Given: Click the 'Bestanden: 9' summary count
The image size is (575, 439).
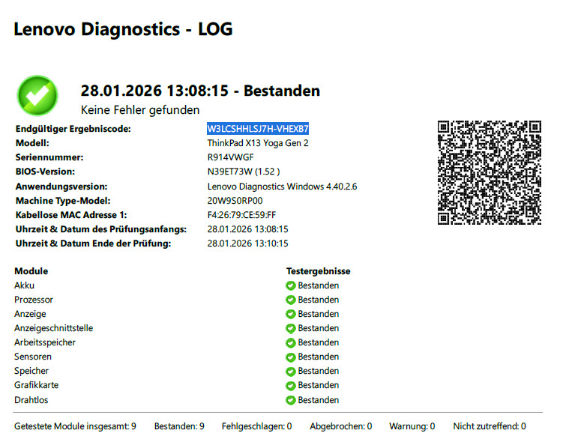Looking at the screenshot, I should pyautogui.click(x=179, y=426).
